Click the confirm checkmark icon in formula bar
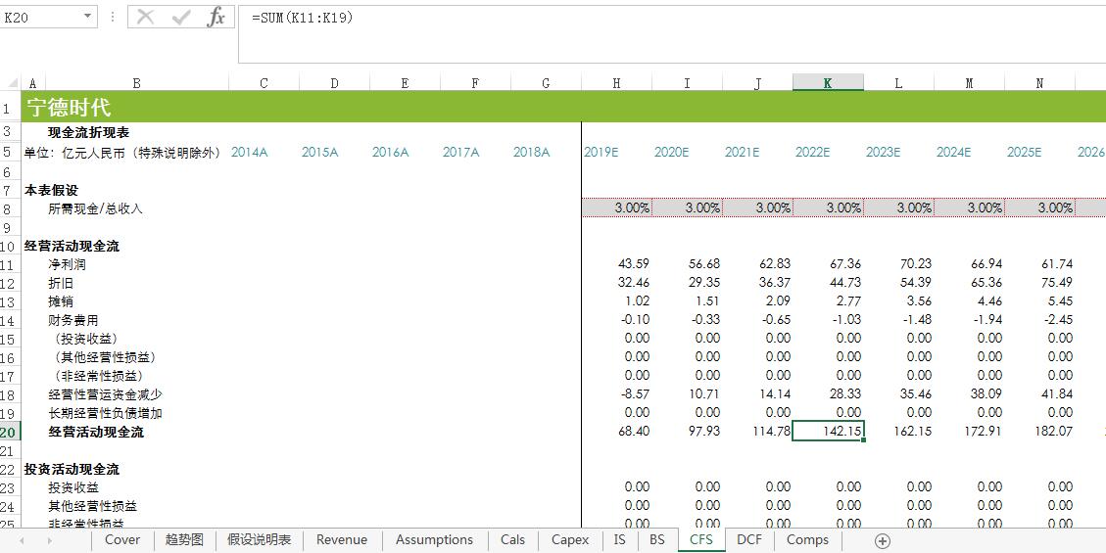This screenshot has width=1106, height=553. 181,18
